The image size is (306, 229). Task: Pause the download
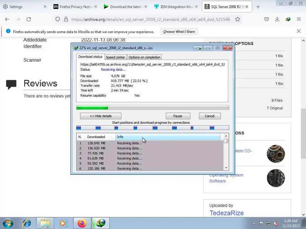click(178, 116)
